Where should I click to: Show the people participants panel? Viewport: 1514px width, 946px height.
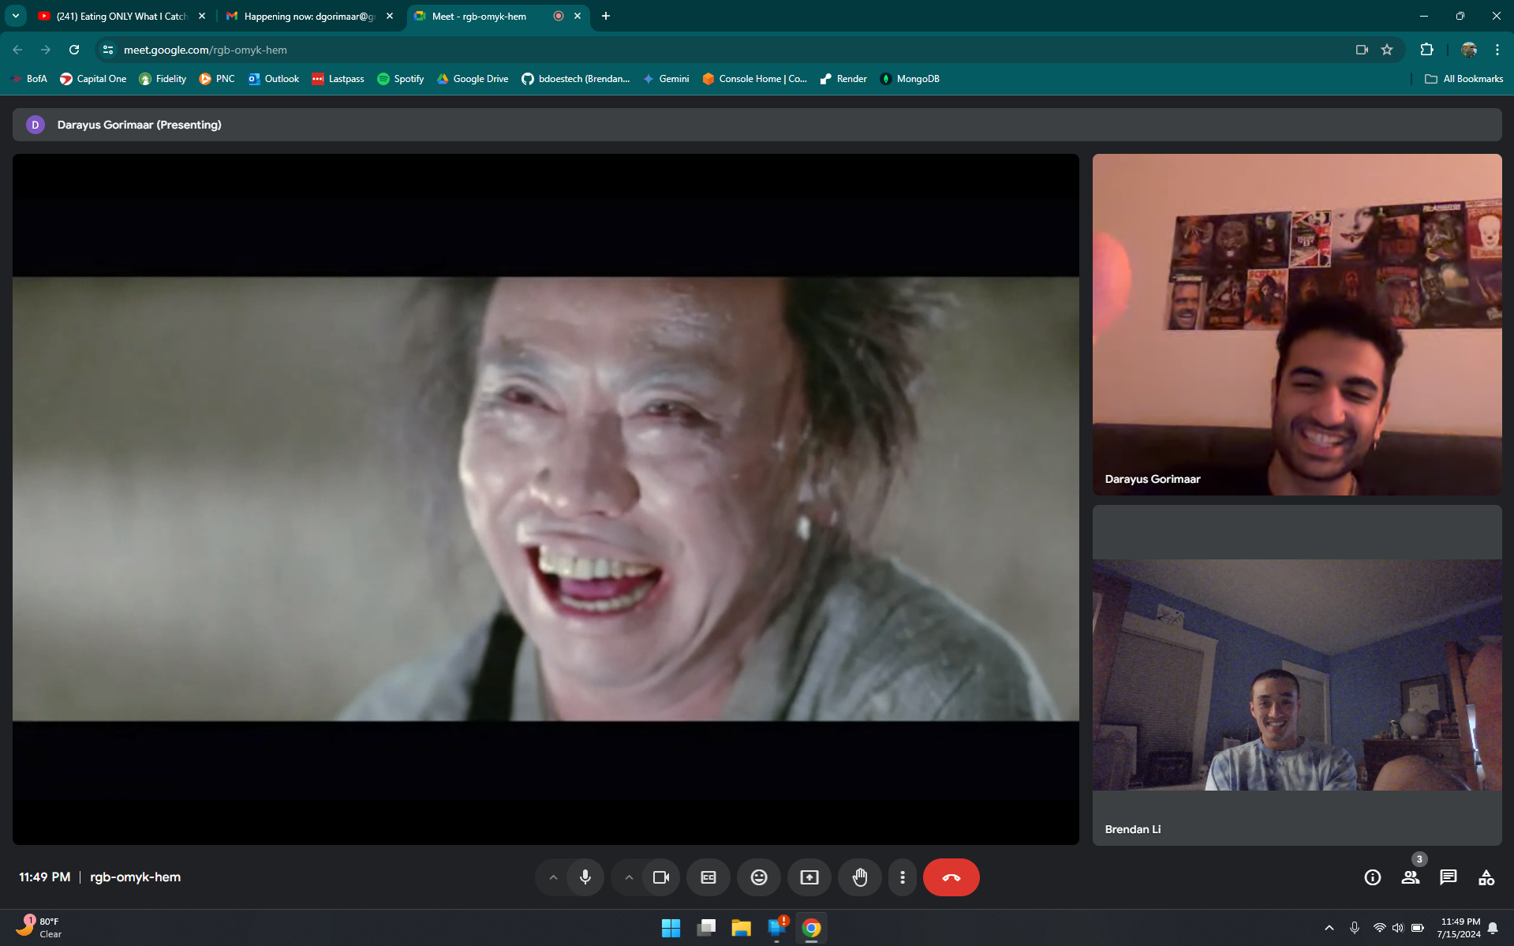coord(1410,877)
